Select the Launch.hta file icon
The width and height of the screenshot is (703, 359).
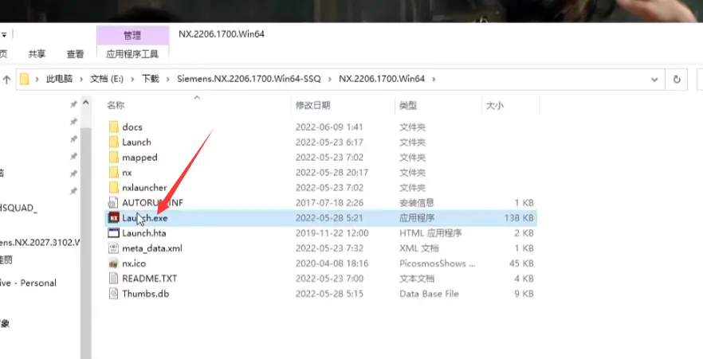[114, 232]
